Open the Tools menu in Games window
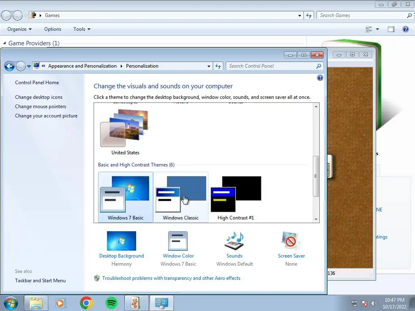 tap(82, 29)
